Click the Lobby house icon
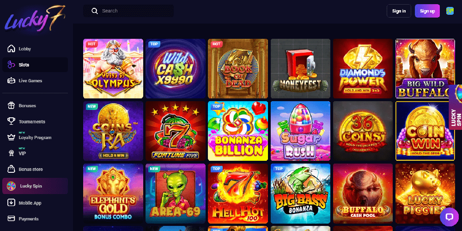This screenshot has height=231, width=462. tap(11, 49)
